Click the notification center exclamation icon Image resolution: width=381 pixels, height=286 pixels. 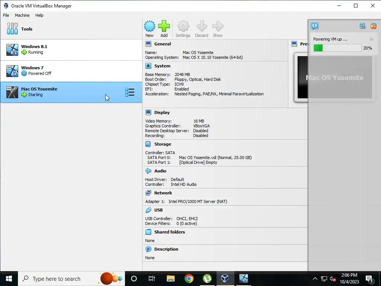(x=315, y=26)
